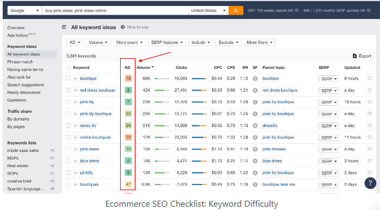Click the Export file icon
380x210 pixels.
pyautogui.click(x=354, y=56)
